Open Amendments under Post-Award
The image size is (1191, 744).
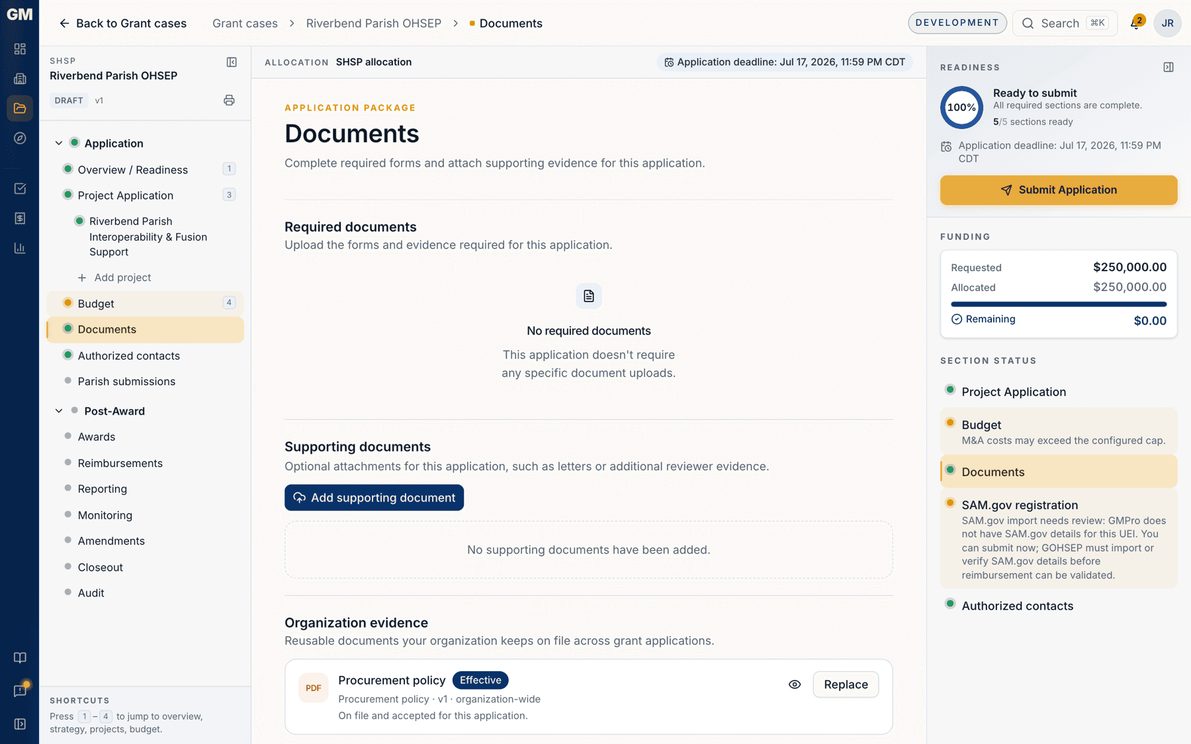[x=146, y=541]
